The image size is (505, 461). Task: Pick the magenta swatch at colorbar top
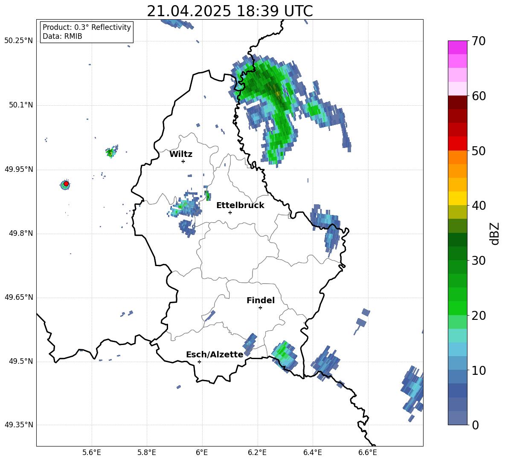pos(457,47)
